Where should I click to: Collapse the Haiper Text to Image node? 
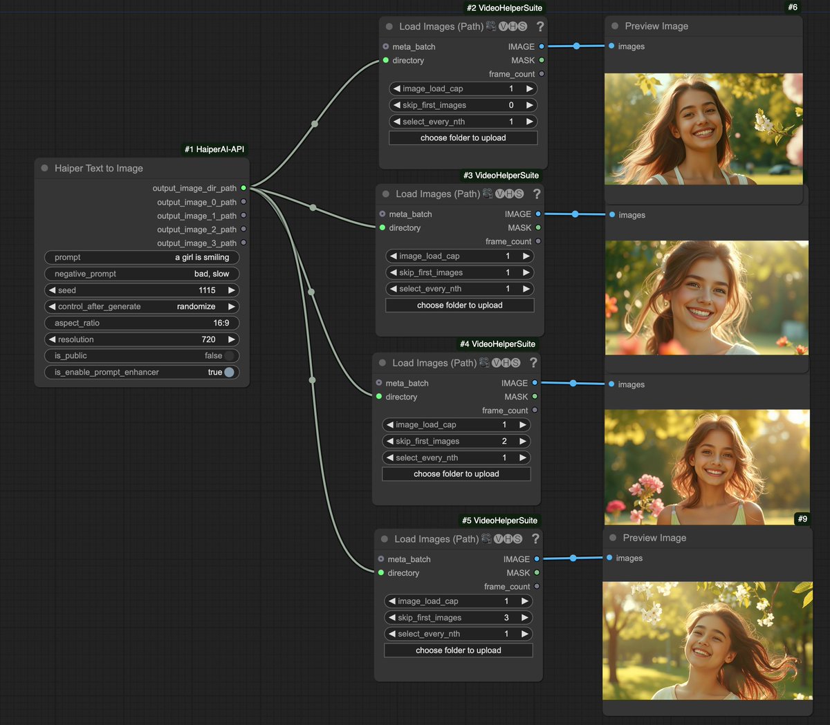(45, 168)
